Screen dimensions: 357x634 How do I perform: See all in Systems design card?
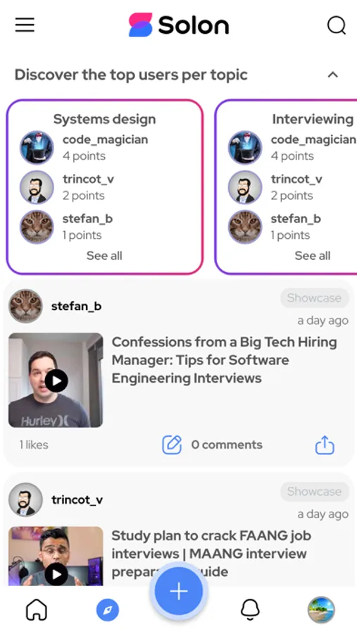(x=104, y=256)
